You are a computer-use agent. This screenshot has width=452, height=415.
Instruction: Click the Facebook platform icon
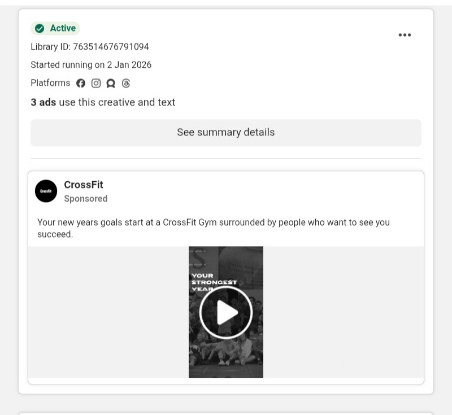81,84
